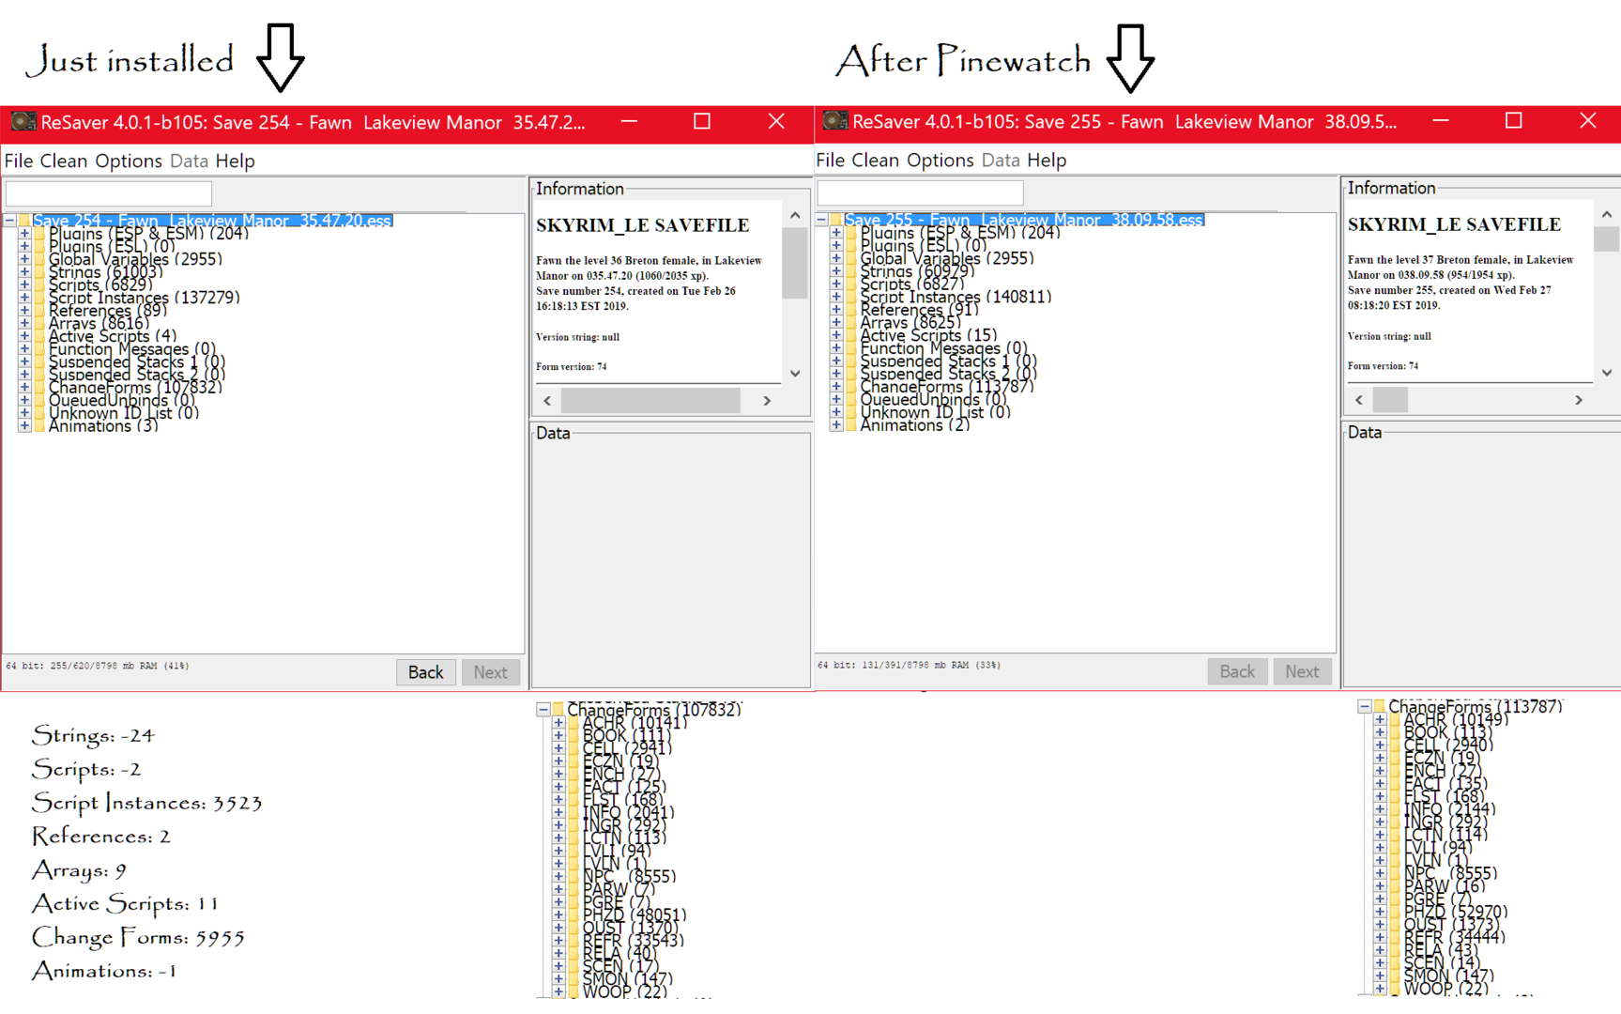Screen dimensions: 1621x1014
Task: Select Strings (61003) tree item
Action: 105,272
